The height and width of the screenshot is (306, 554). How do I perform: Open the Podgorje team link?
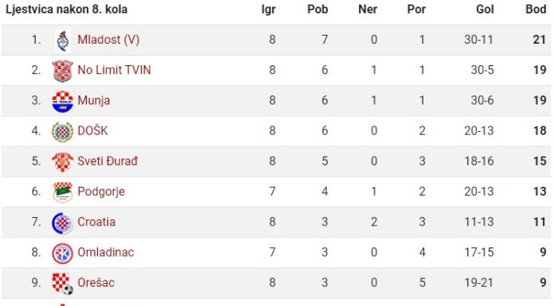tap(101, 192)
